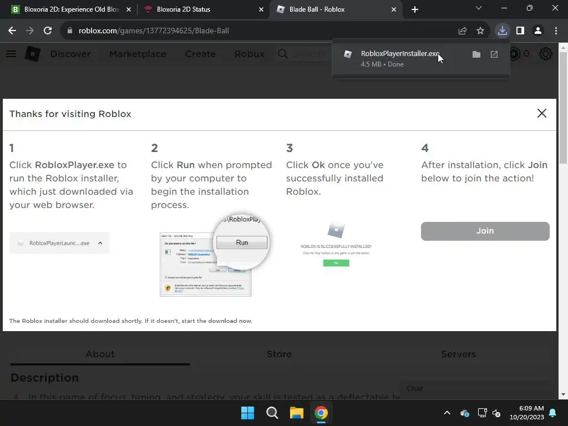Switch to Bloxoria 2D Status tab
568x426 pixels.
(x=203, y=9)
